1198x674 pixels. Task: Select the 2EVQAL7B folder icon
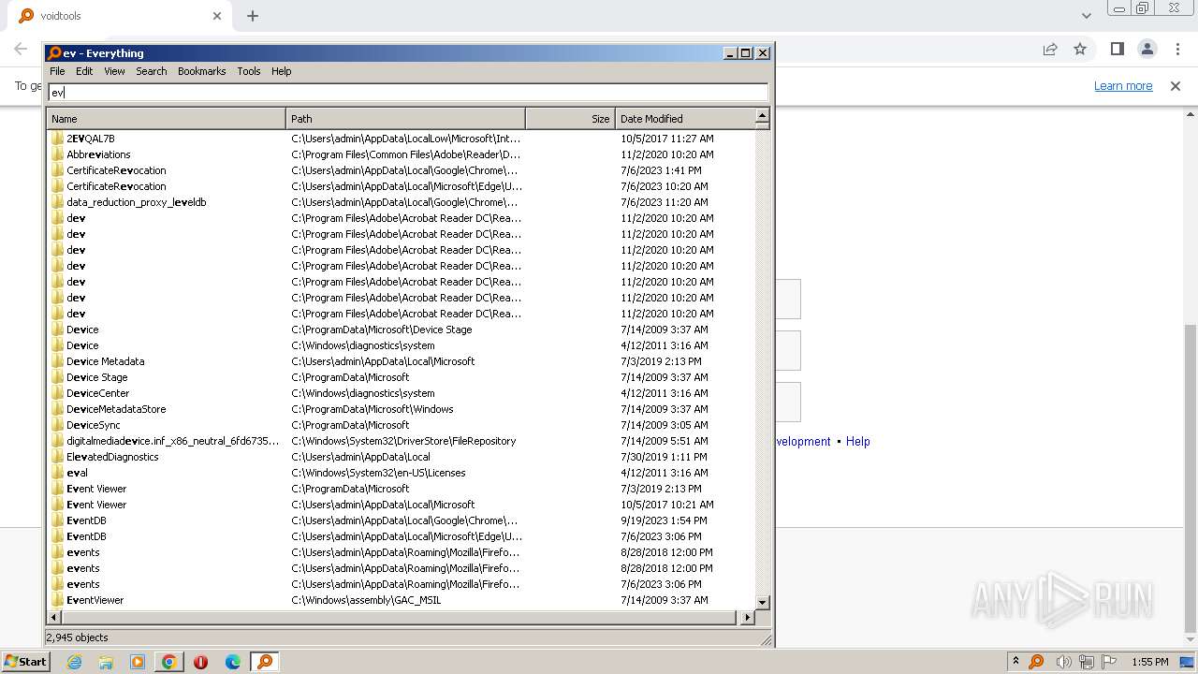click(x=57, y=139)
